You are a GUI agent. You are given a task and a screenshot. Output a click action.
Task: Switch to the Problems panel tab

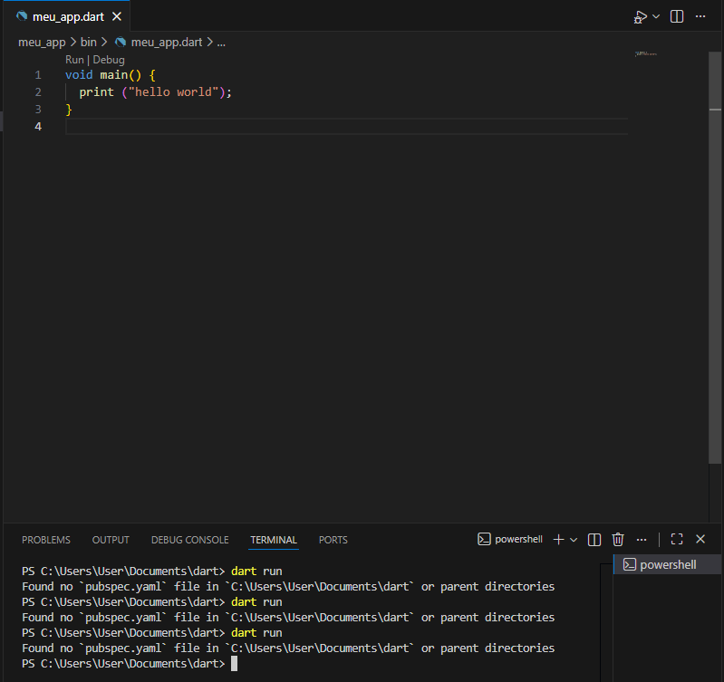pyautogui.click(x=46, y=540)
